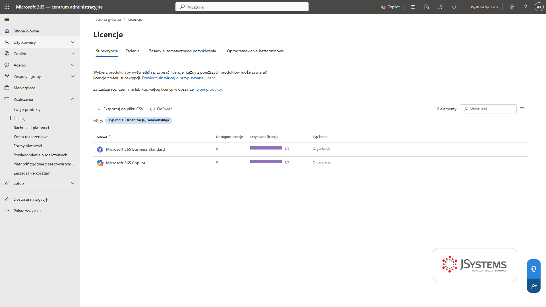Click Eksportuj do pliku CSV button
The image size is (546, 307).
click(120, 109)
